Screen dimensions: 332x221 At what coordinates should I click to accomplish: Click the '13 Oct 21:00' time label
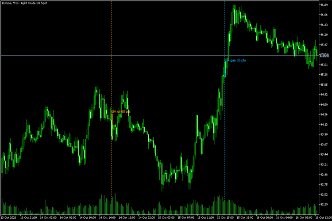pyautogui.click(x=28, y=217)
